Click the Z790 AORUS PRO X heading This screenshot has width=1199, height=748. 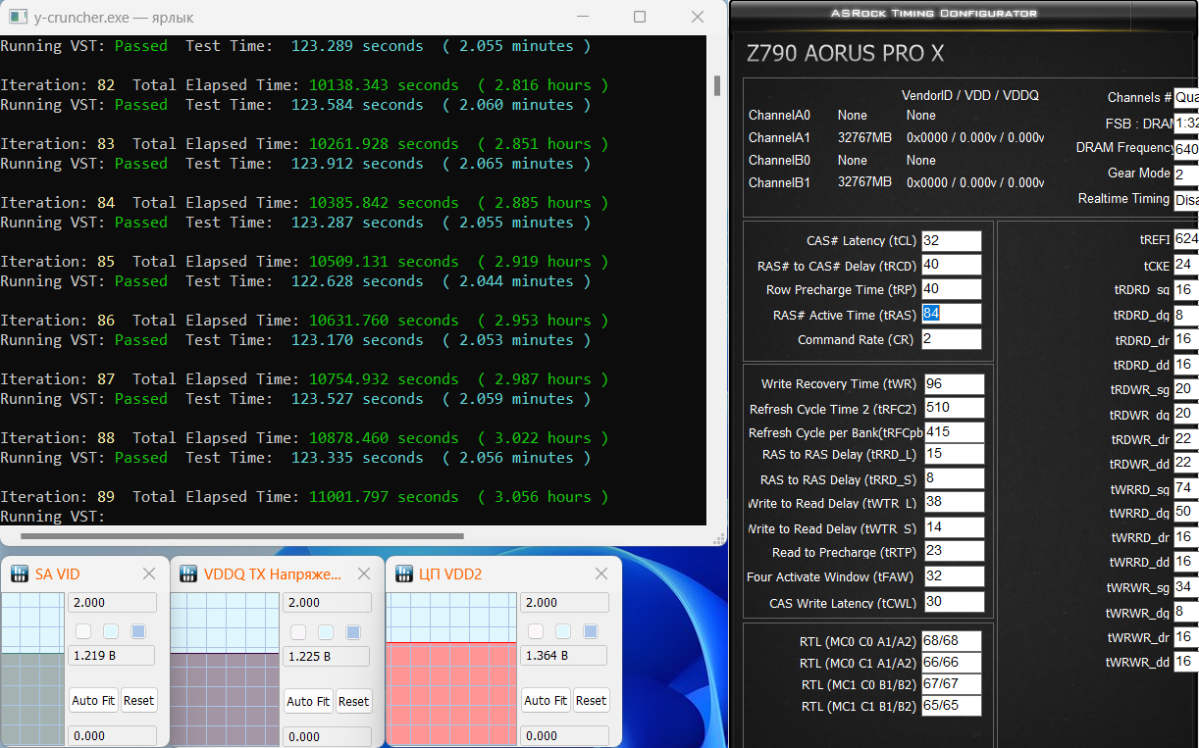click(x=846, y=54)
